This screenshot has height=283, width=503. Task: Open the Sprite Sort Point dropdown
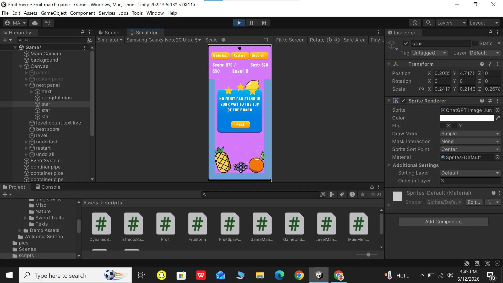pos(470,149)
